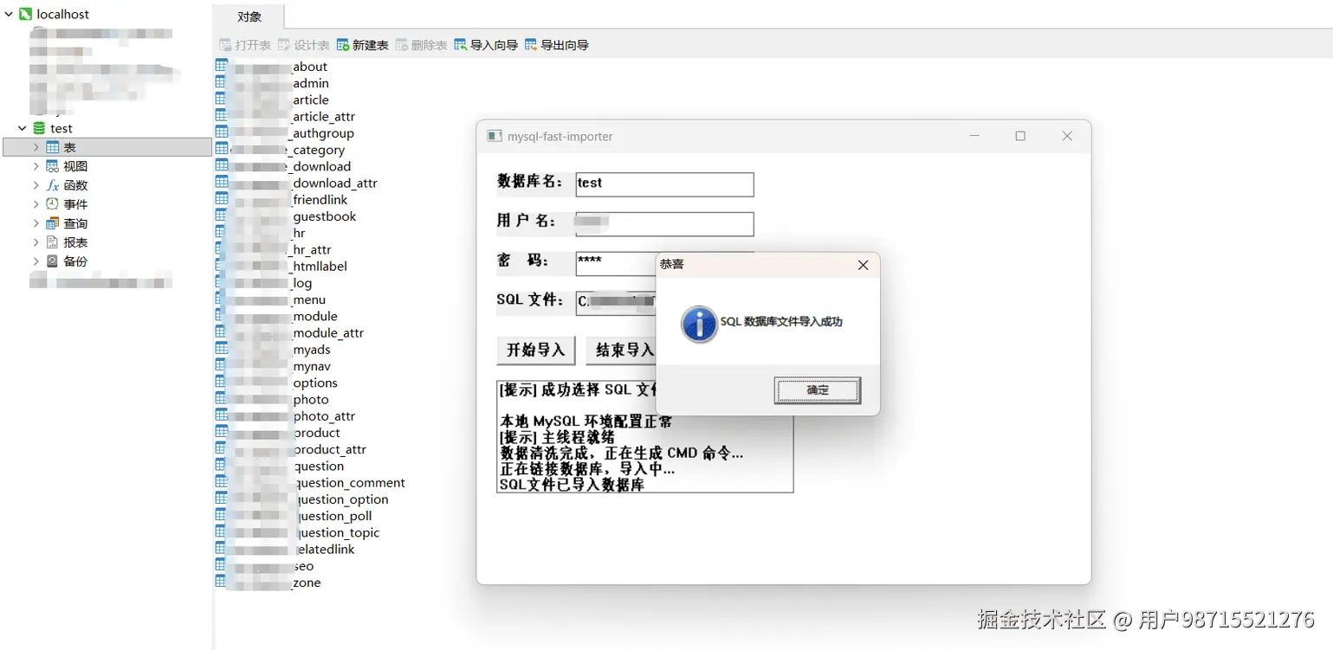The width and height of the screenshot is (1333, 650).
Task: Select the article table row
Action: click(x=272, y=100)
